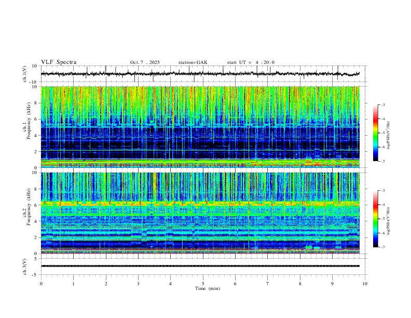Image resolution: width=411 pixels, height=318 pixels.
Task: Click the ch.3(V) axis label
Action: pos(25,267)
